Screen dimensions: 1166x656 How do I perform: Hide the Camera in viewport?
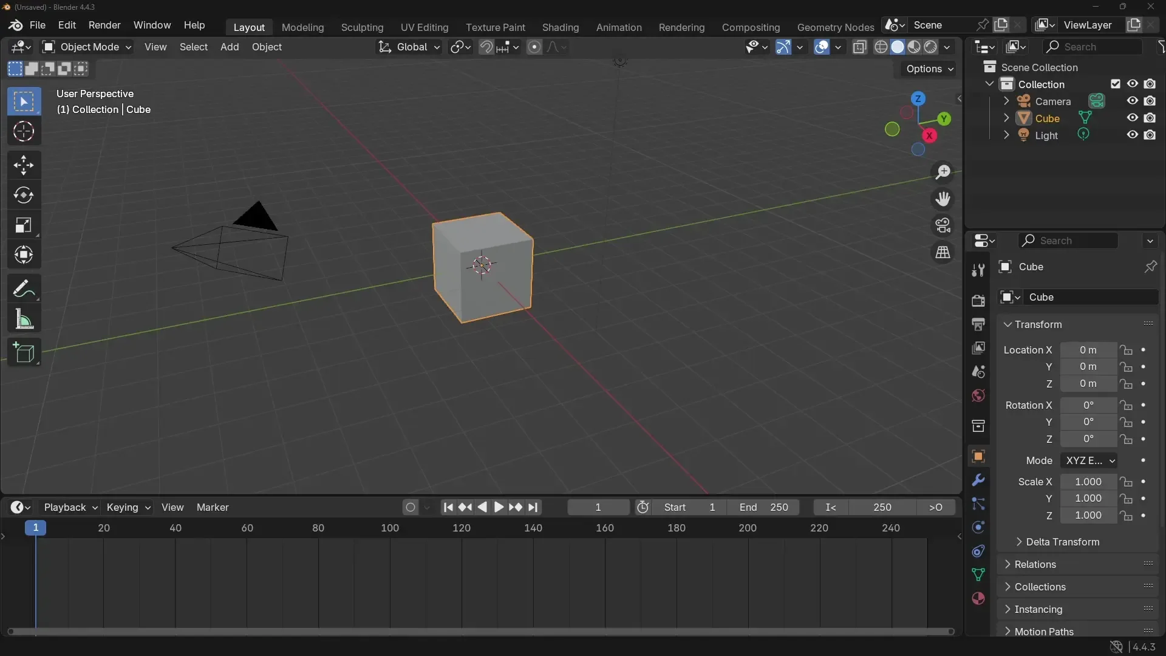pyautogui.click(x=1133, y=101)
